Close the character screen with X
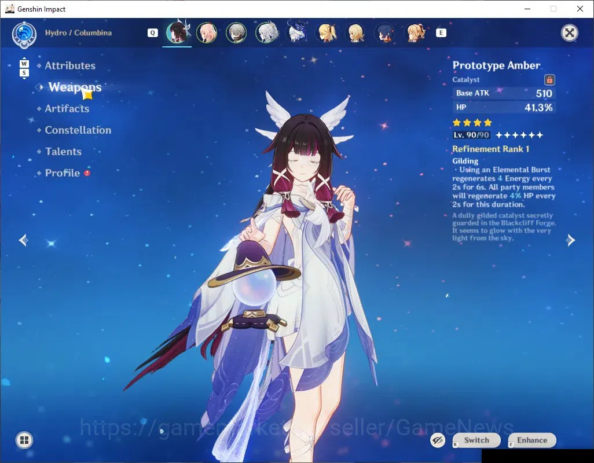The width and height of the screenshot is (594, 463). click(569, 33)
